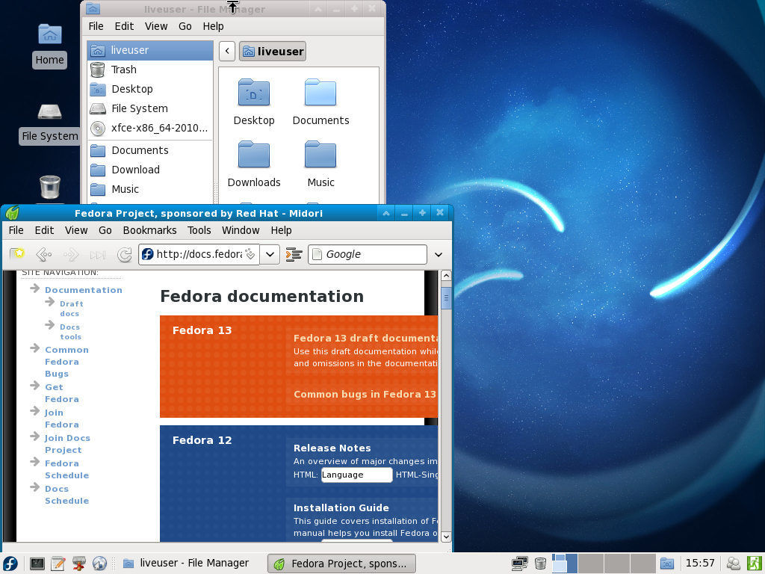Click the launcher icon between text editor and globe
The image size is (765, 574).
78,564
